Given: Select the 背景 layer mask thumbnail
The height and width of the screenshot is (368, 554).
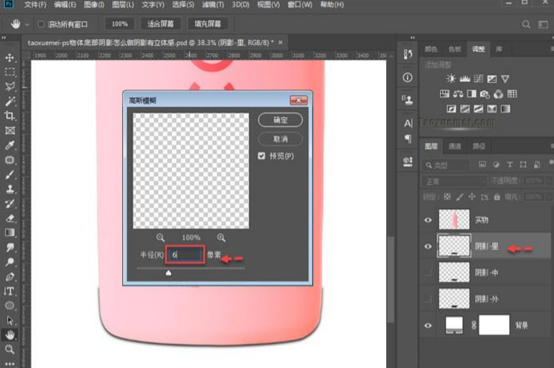Looking at the screenshot, I should coord(494,325).
